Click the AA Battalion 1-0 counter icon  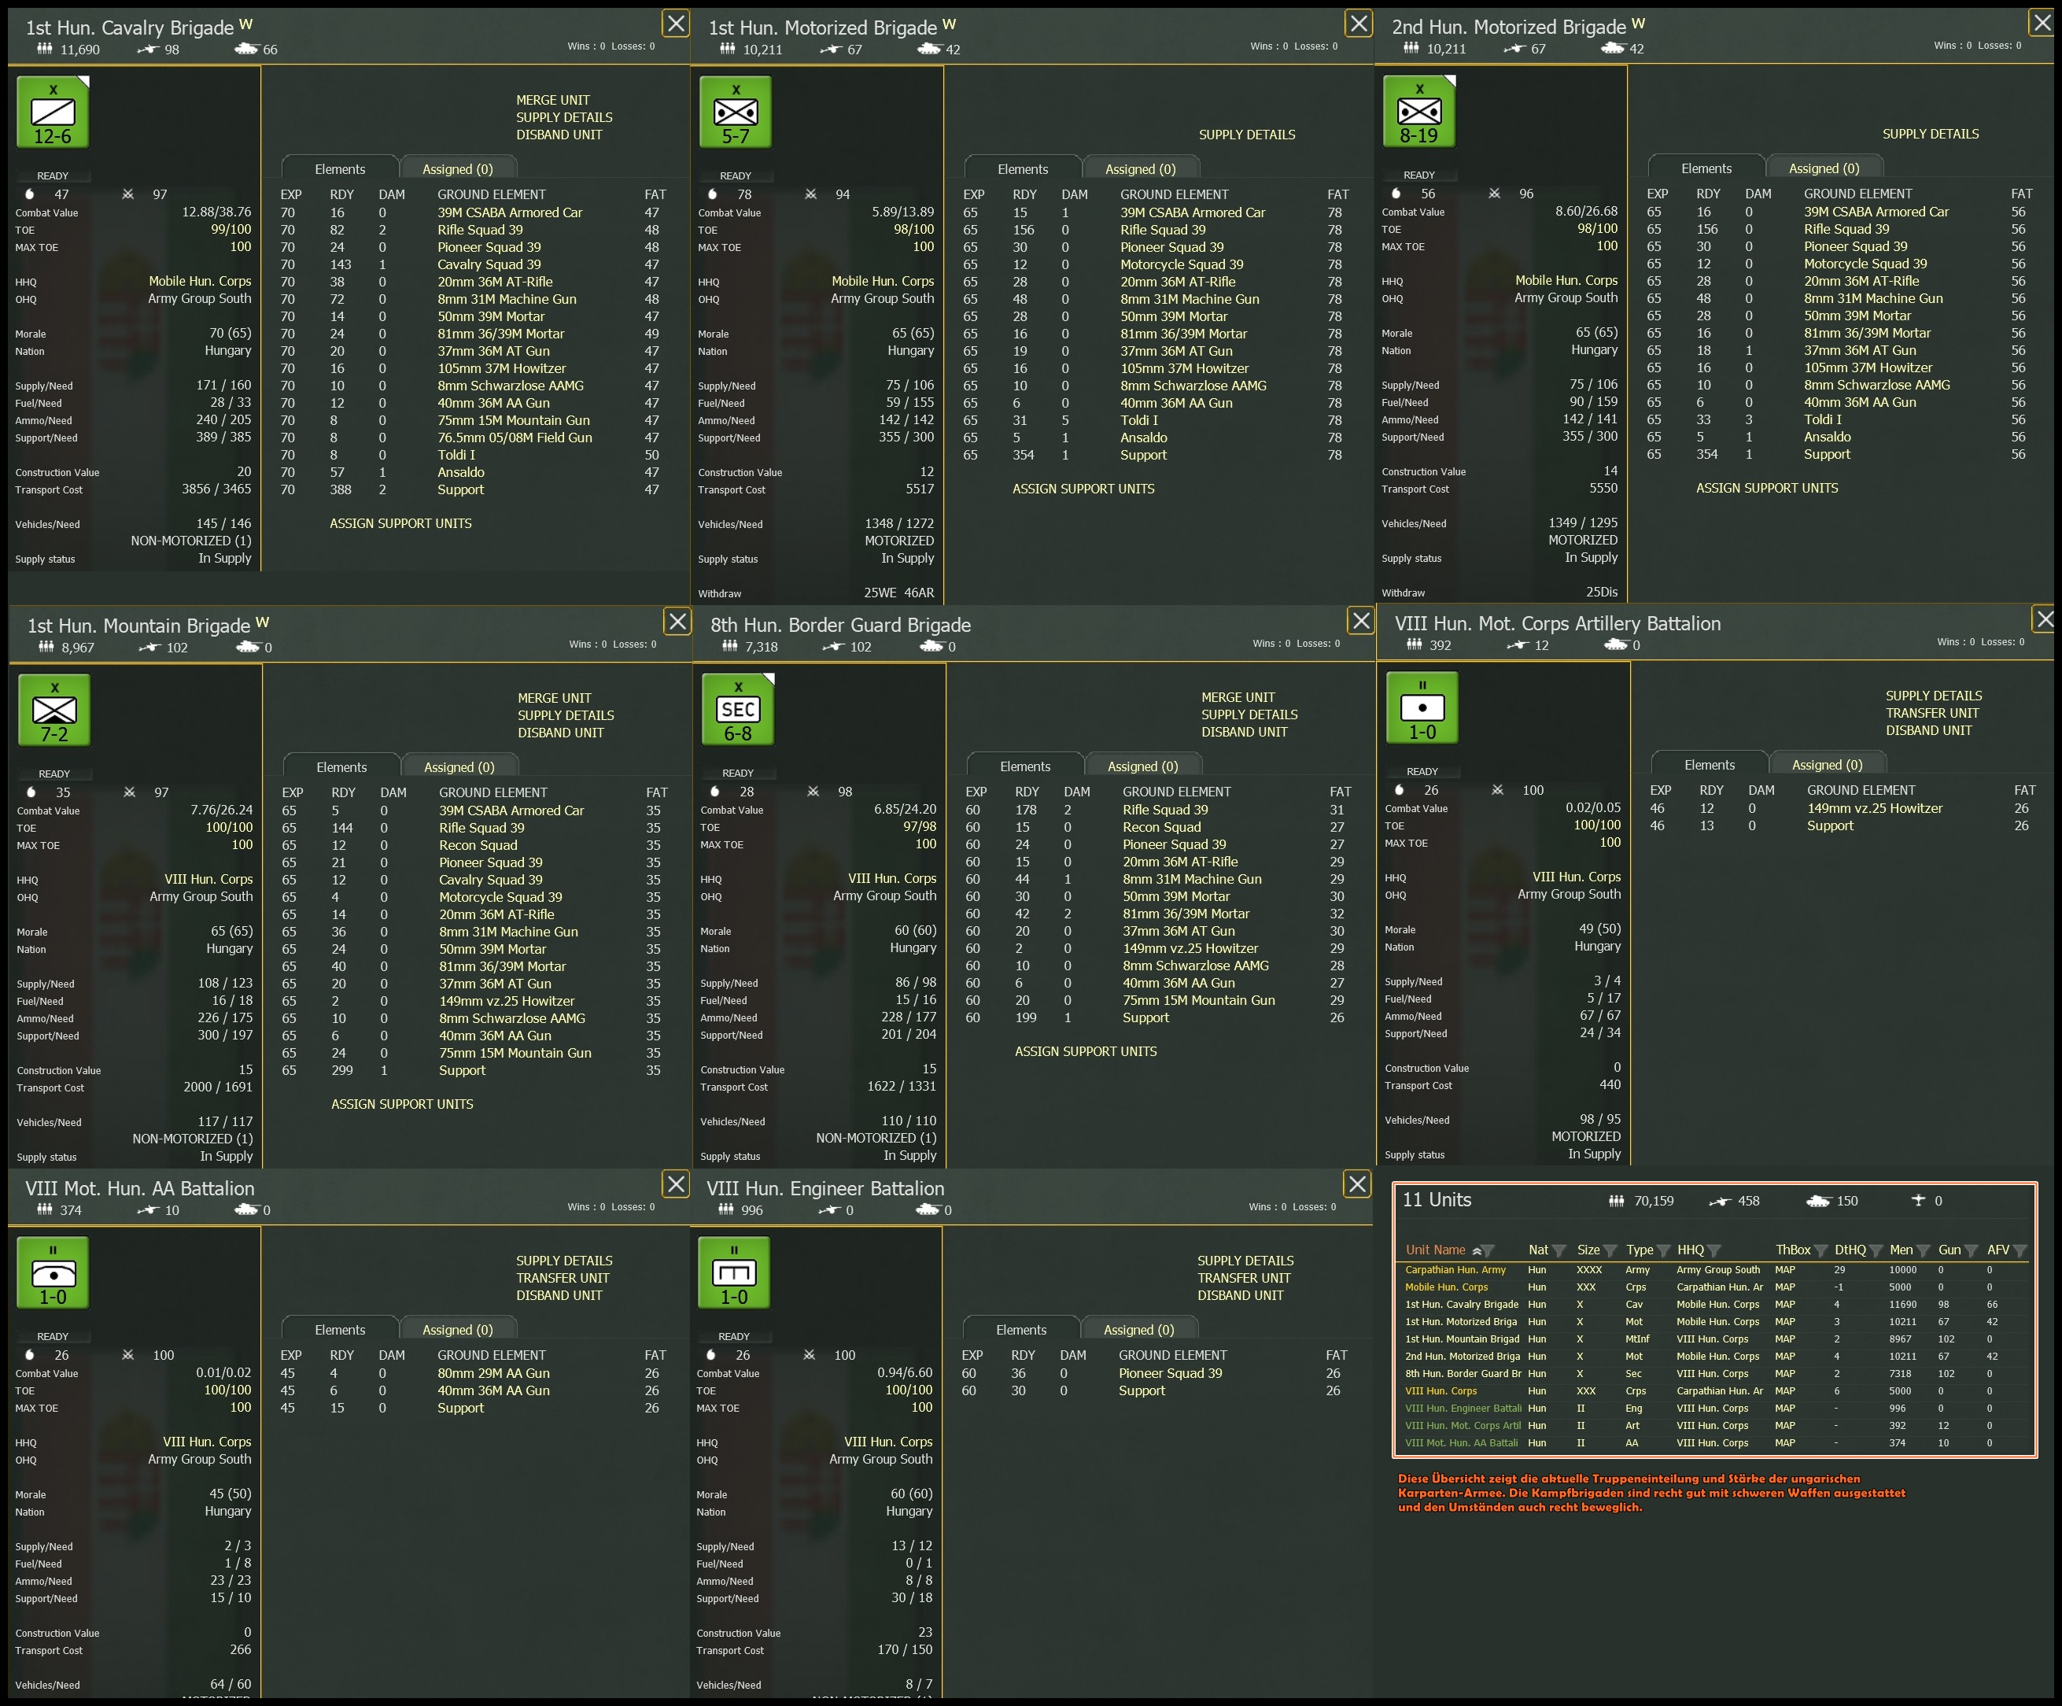(x=53, y=1272)
